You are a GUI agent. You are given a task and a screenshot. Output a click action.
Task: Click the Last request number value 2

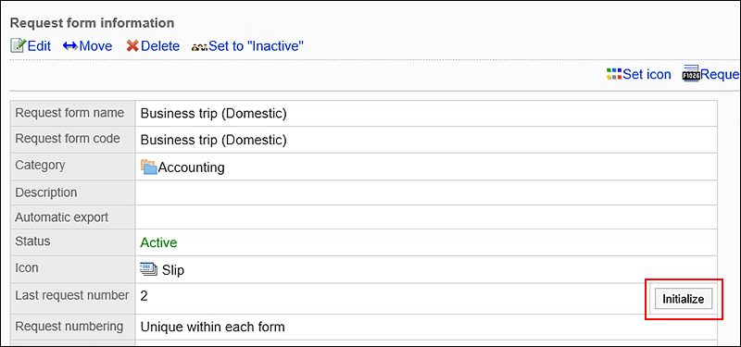[x=144, y=296]
